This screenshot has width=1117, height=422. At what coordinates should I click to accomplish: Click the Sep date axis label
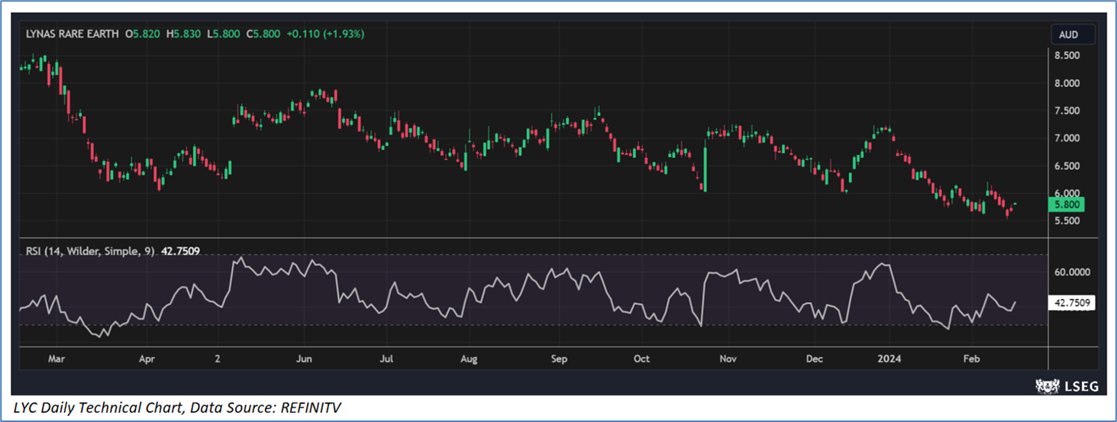pyautogui.click(x=559, y=359)
